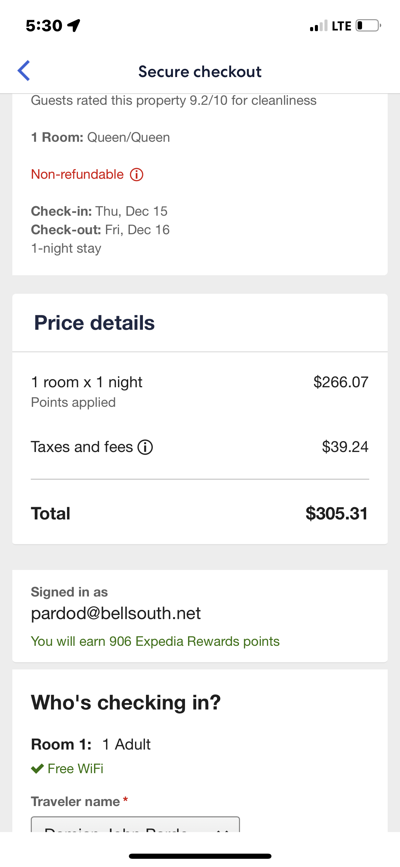
Task: Tap the LTE network indicator
Action: (x=341, y=26)
